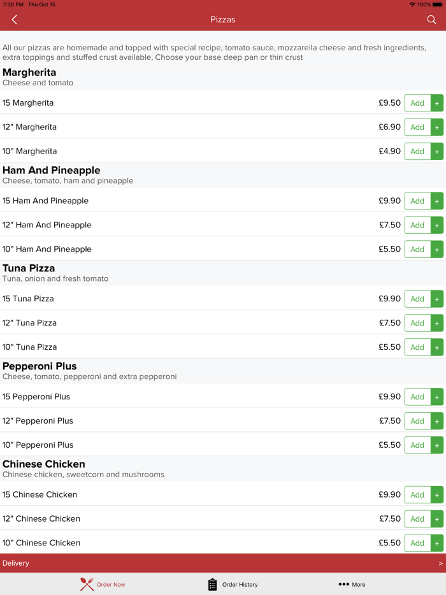
Task: Open the search magnifier icon
Action: (x=431, y=20)
